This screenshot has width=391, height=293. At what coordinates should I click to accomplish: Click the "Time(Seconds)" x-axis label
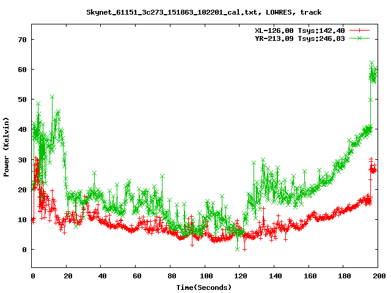click(x=204, y=287)
